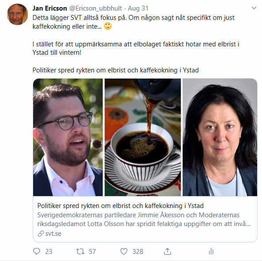Open the svt.se source link
The width and height of the screenshot is (262, 261).
(x=53, y=234)
